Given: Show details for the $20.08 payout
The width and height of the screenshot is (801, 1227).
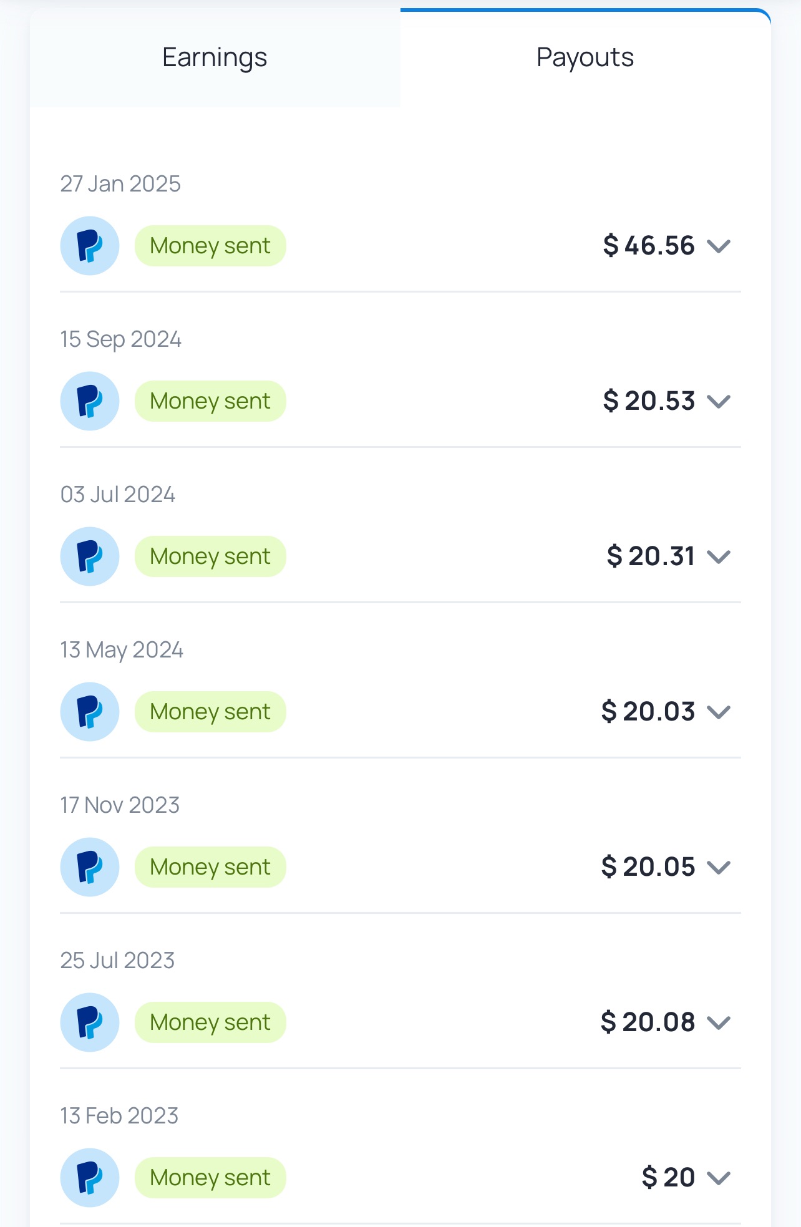Looking at the screenshot, I should [719, 1023].
